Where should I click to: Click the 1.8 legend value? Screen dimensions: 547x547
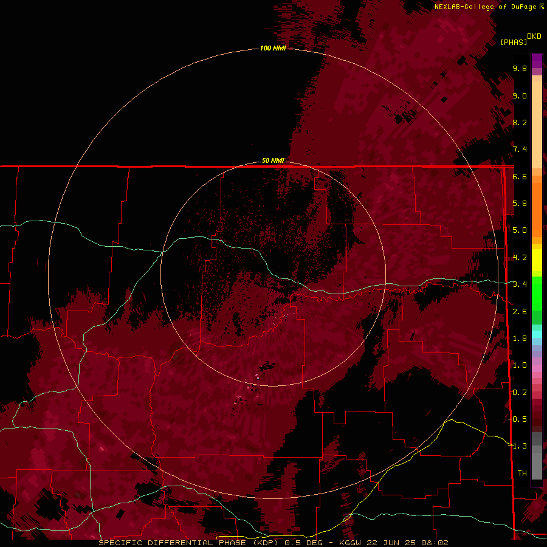click(x=520, y=339)
